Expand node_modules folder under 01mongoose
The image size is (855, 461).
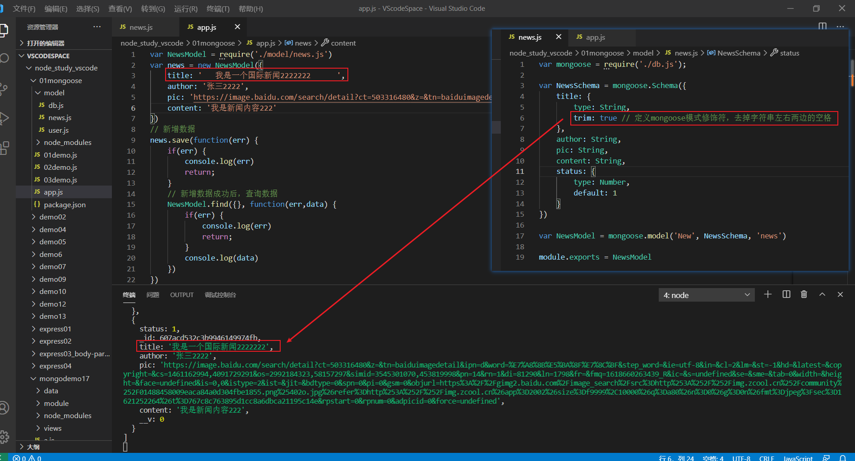click(64, 143)
